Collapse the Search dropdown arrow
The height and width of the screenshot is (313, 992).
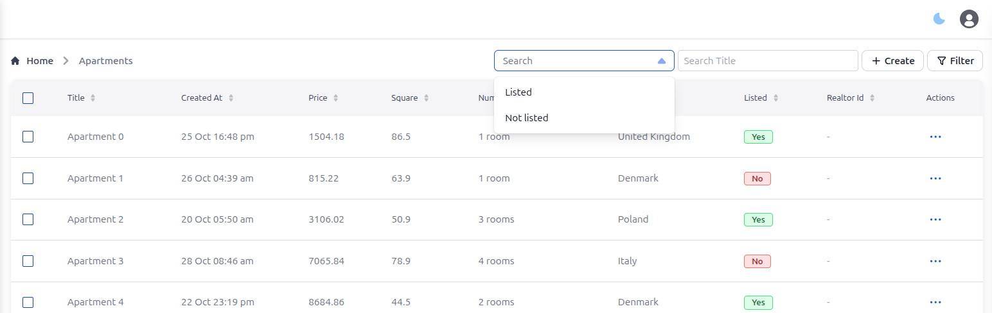662,61
